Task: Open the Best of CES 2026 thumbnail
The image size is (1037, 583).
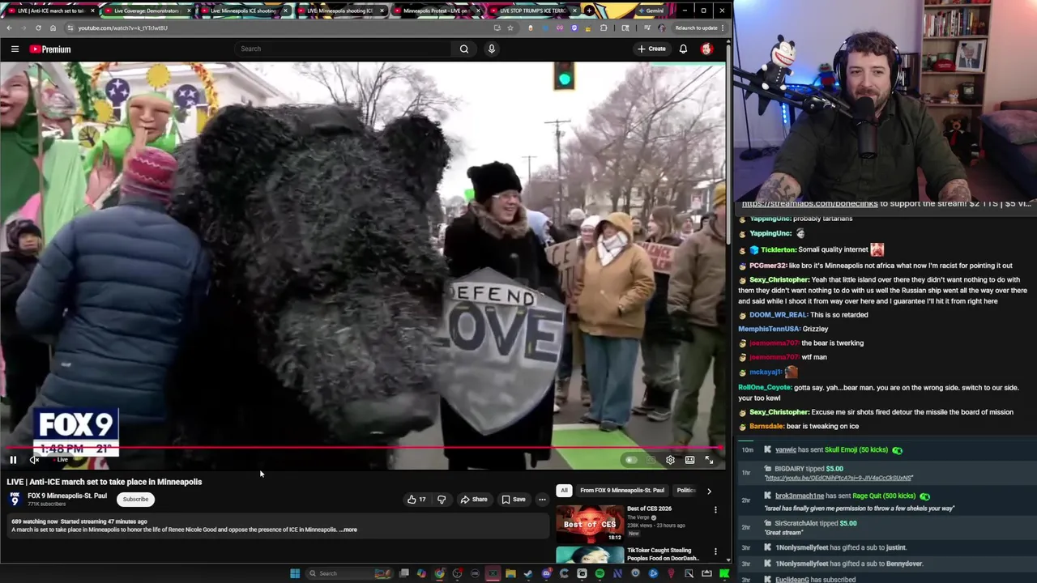Action: tap(590, 524)
